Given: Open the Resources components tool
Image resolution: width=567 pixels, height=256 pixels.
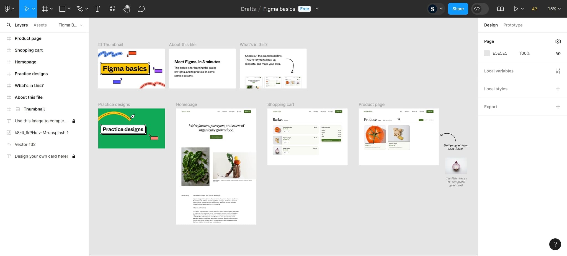Looking at the screenshot, I should [112, 9].
